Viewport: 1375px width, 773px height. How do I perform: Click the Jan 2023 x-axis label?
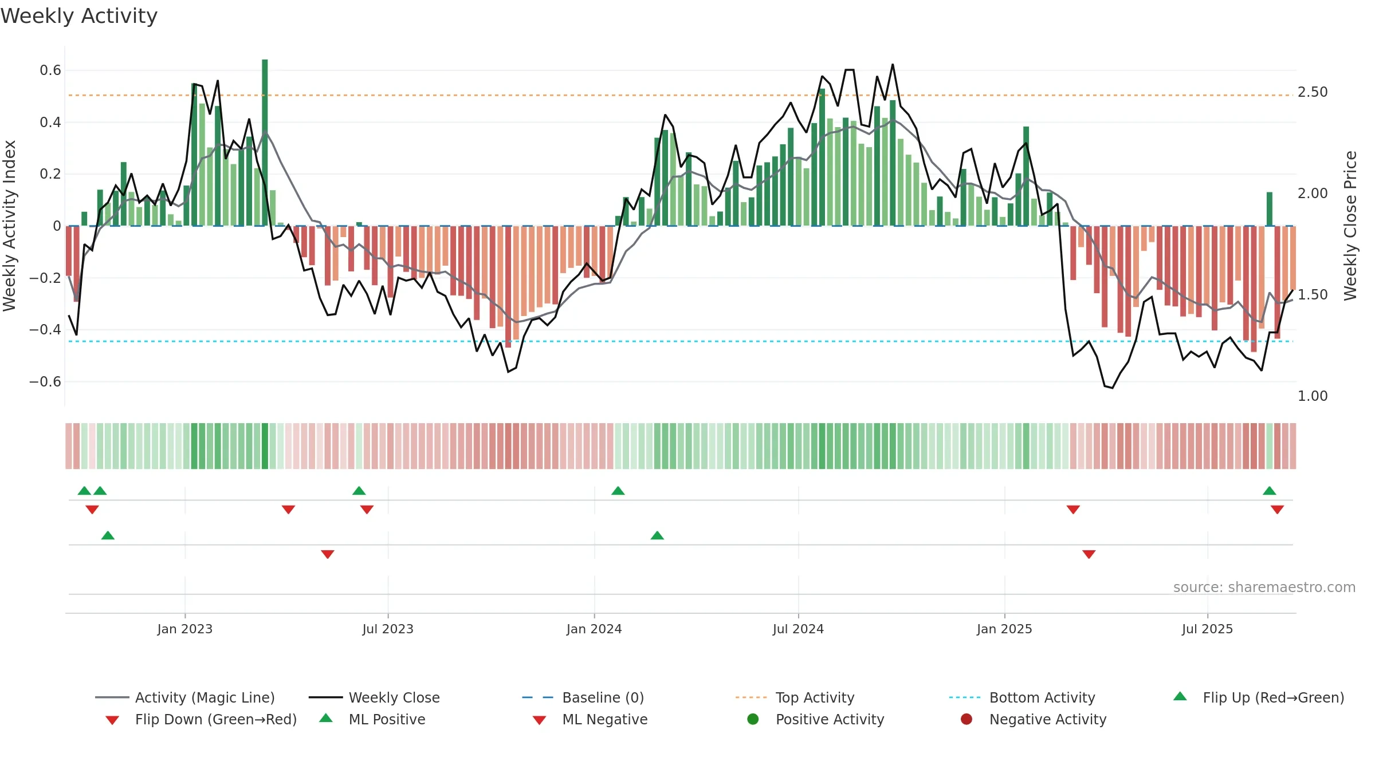185,629
